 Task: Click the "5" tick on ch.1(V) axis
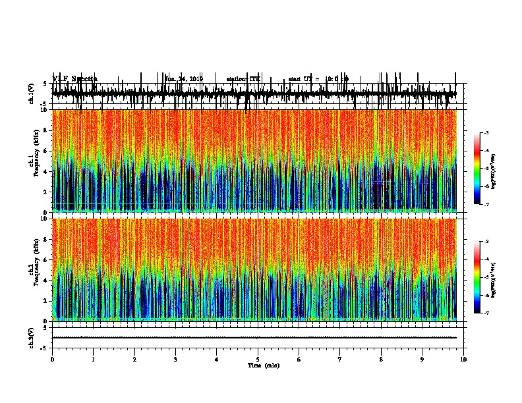45,84
